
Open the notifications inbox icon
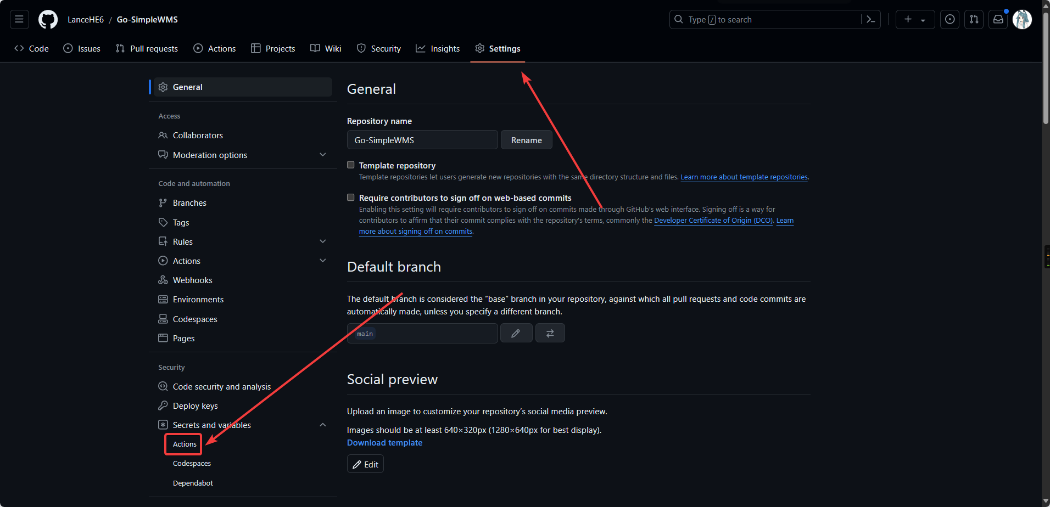pyautogui.click(x=998, y=20)
